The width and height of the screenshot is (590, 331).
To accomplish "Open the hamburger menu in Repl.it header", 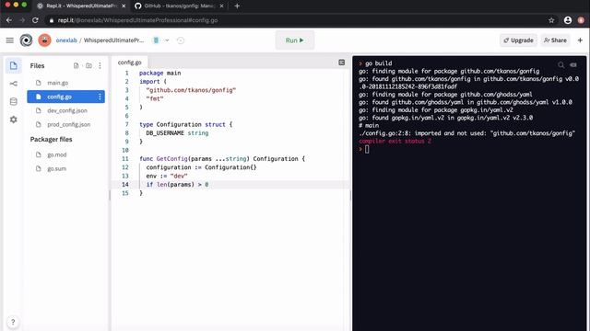I will coord(10,40).
